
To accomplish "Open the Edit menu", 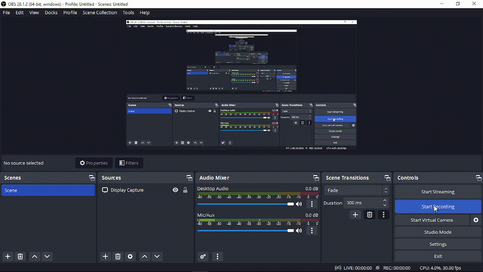I will click(x=20, y=12).
